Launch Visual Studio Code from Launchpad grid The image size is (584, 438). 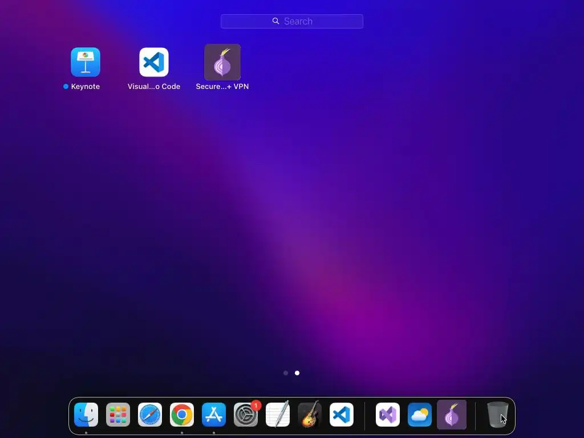point(154,62)
